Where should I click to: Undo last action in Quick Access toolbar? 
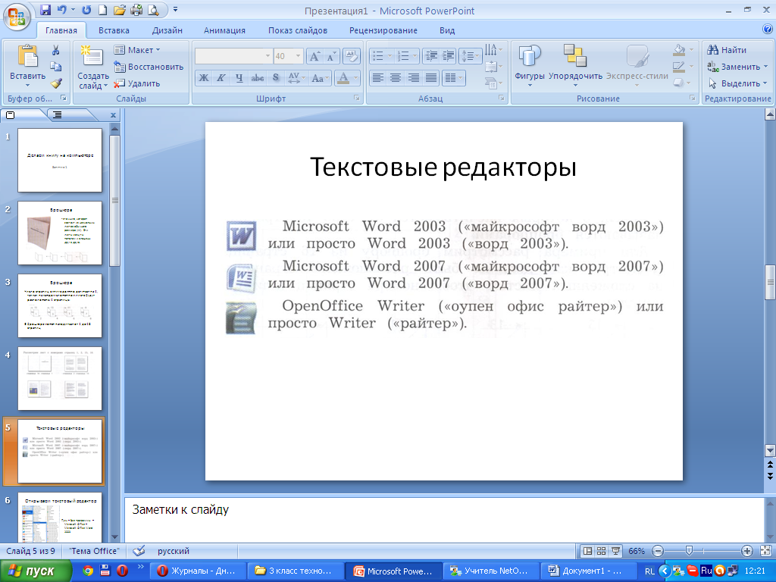[x=61, y=10]
